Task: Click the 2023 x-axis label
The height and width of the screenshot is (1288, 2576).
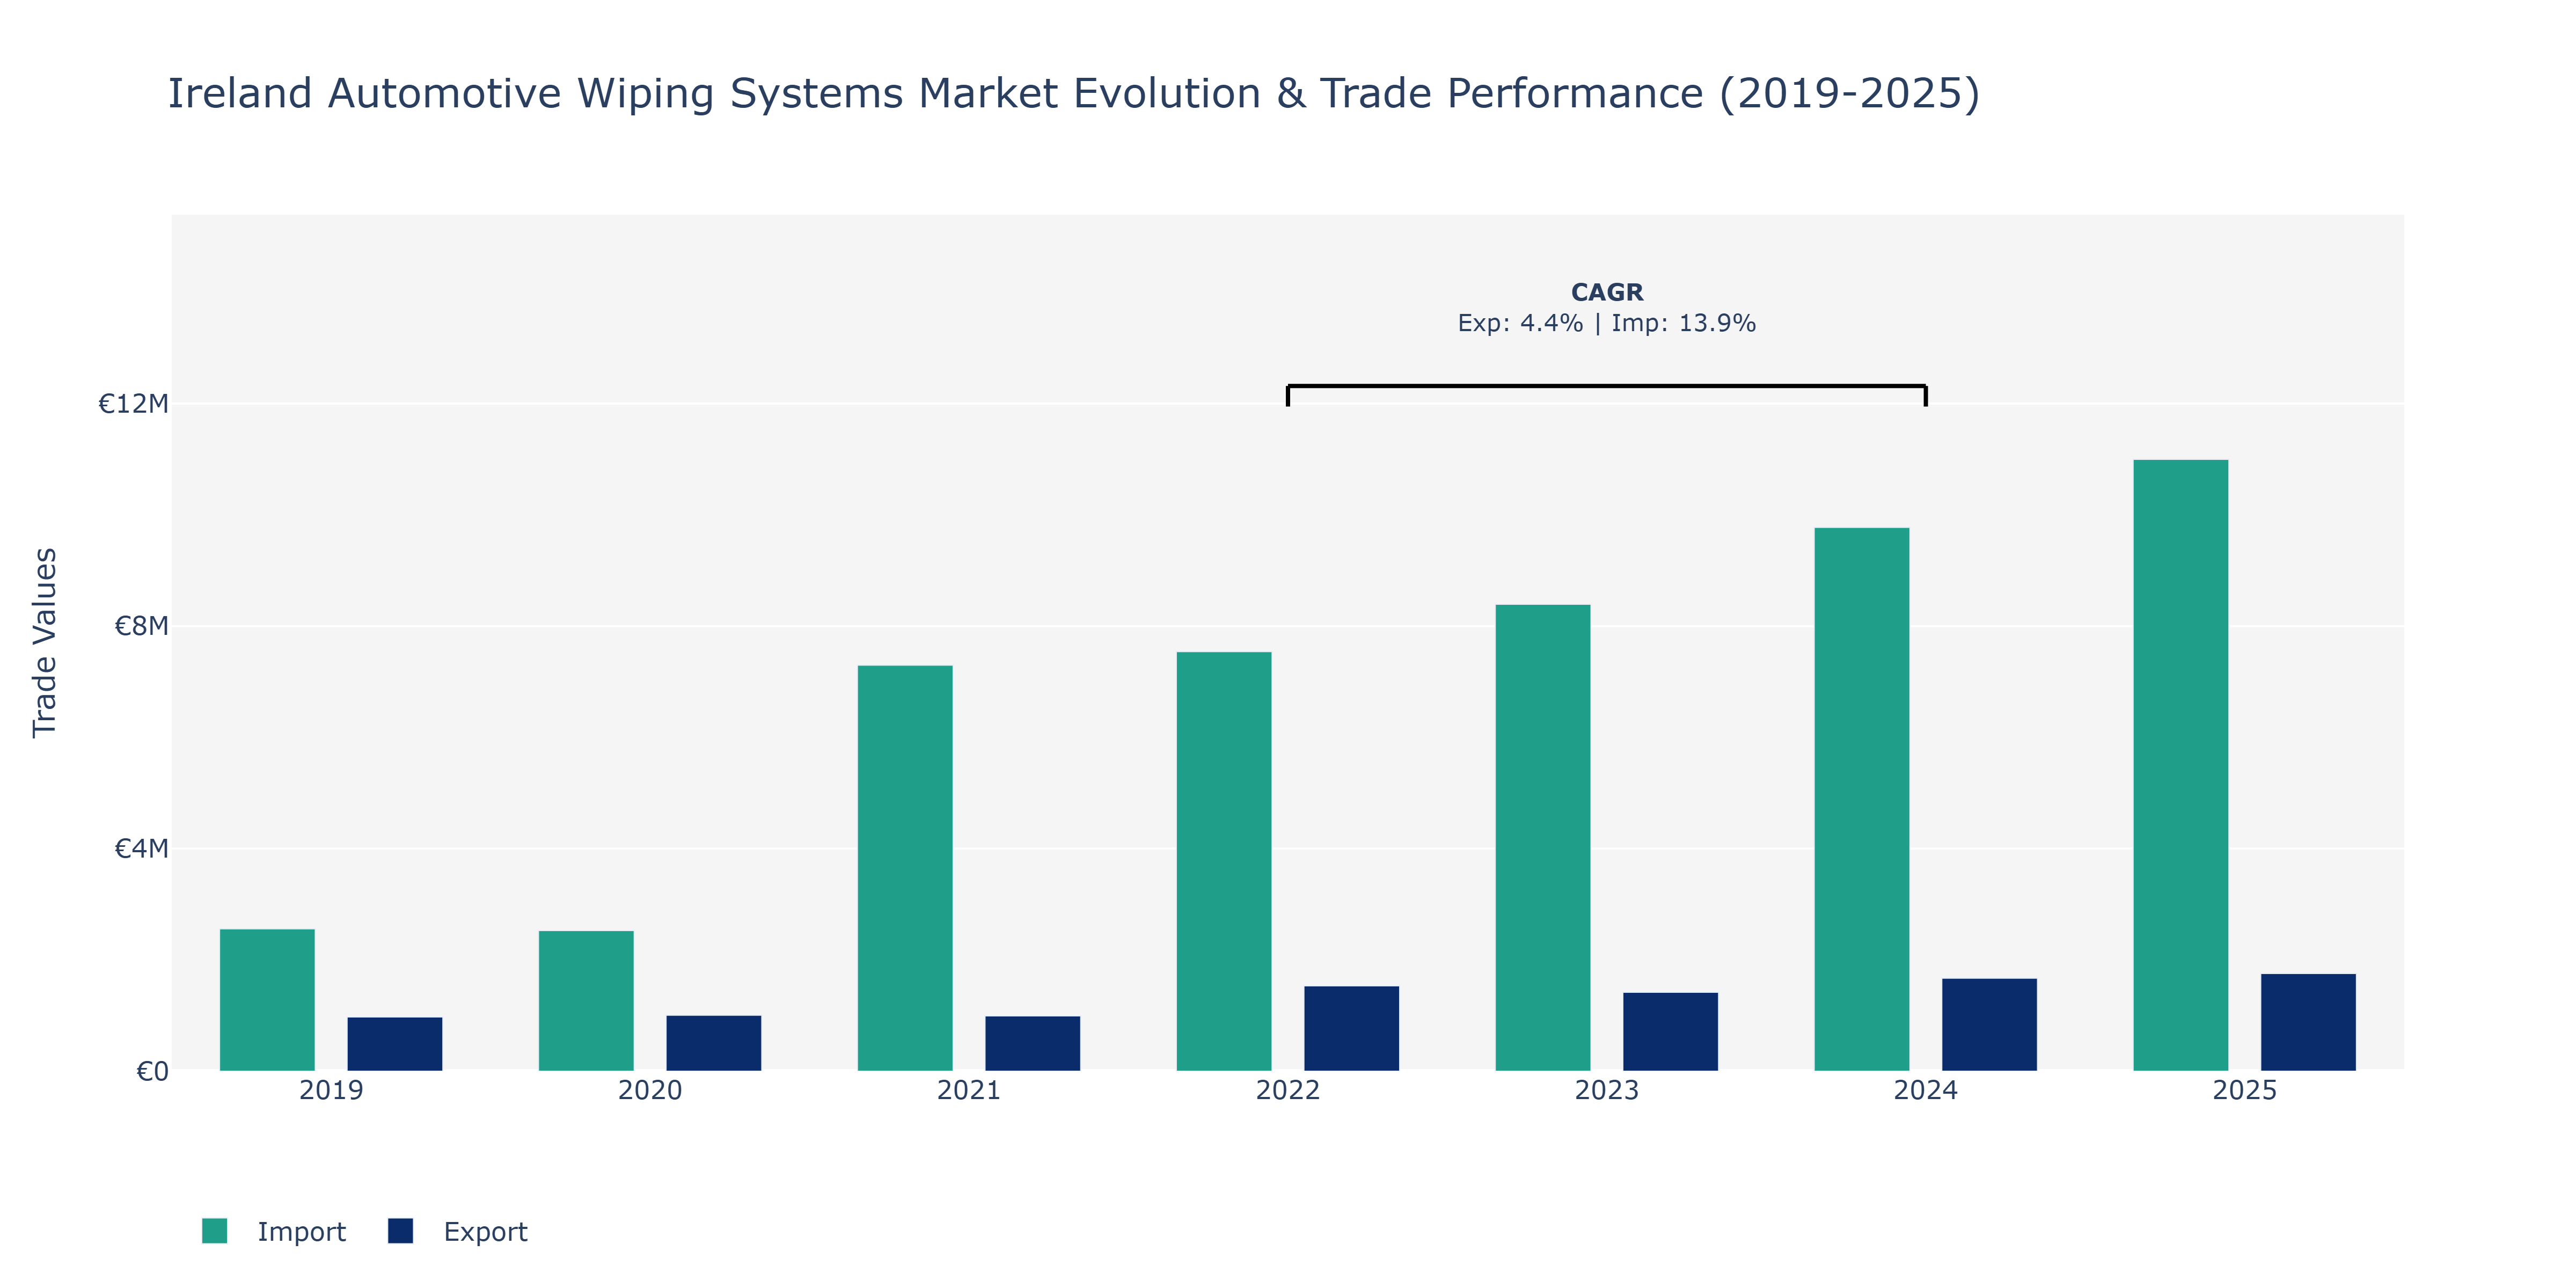Action: [1607, 1090]
